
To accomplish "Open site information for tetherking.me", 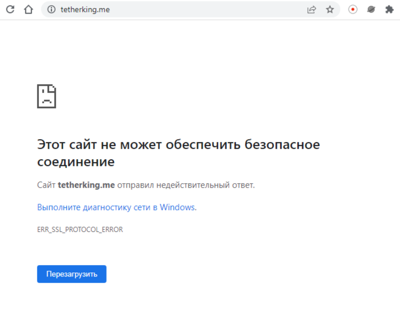I will (52, 9).
